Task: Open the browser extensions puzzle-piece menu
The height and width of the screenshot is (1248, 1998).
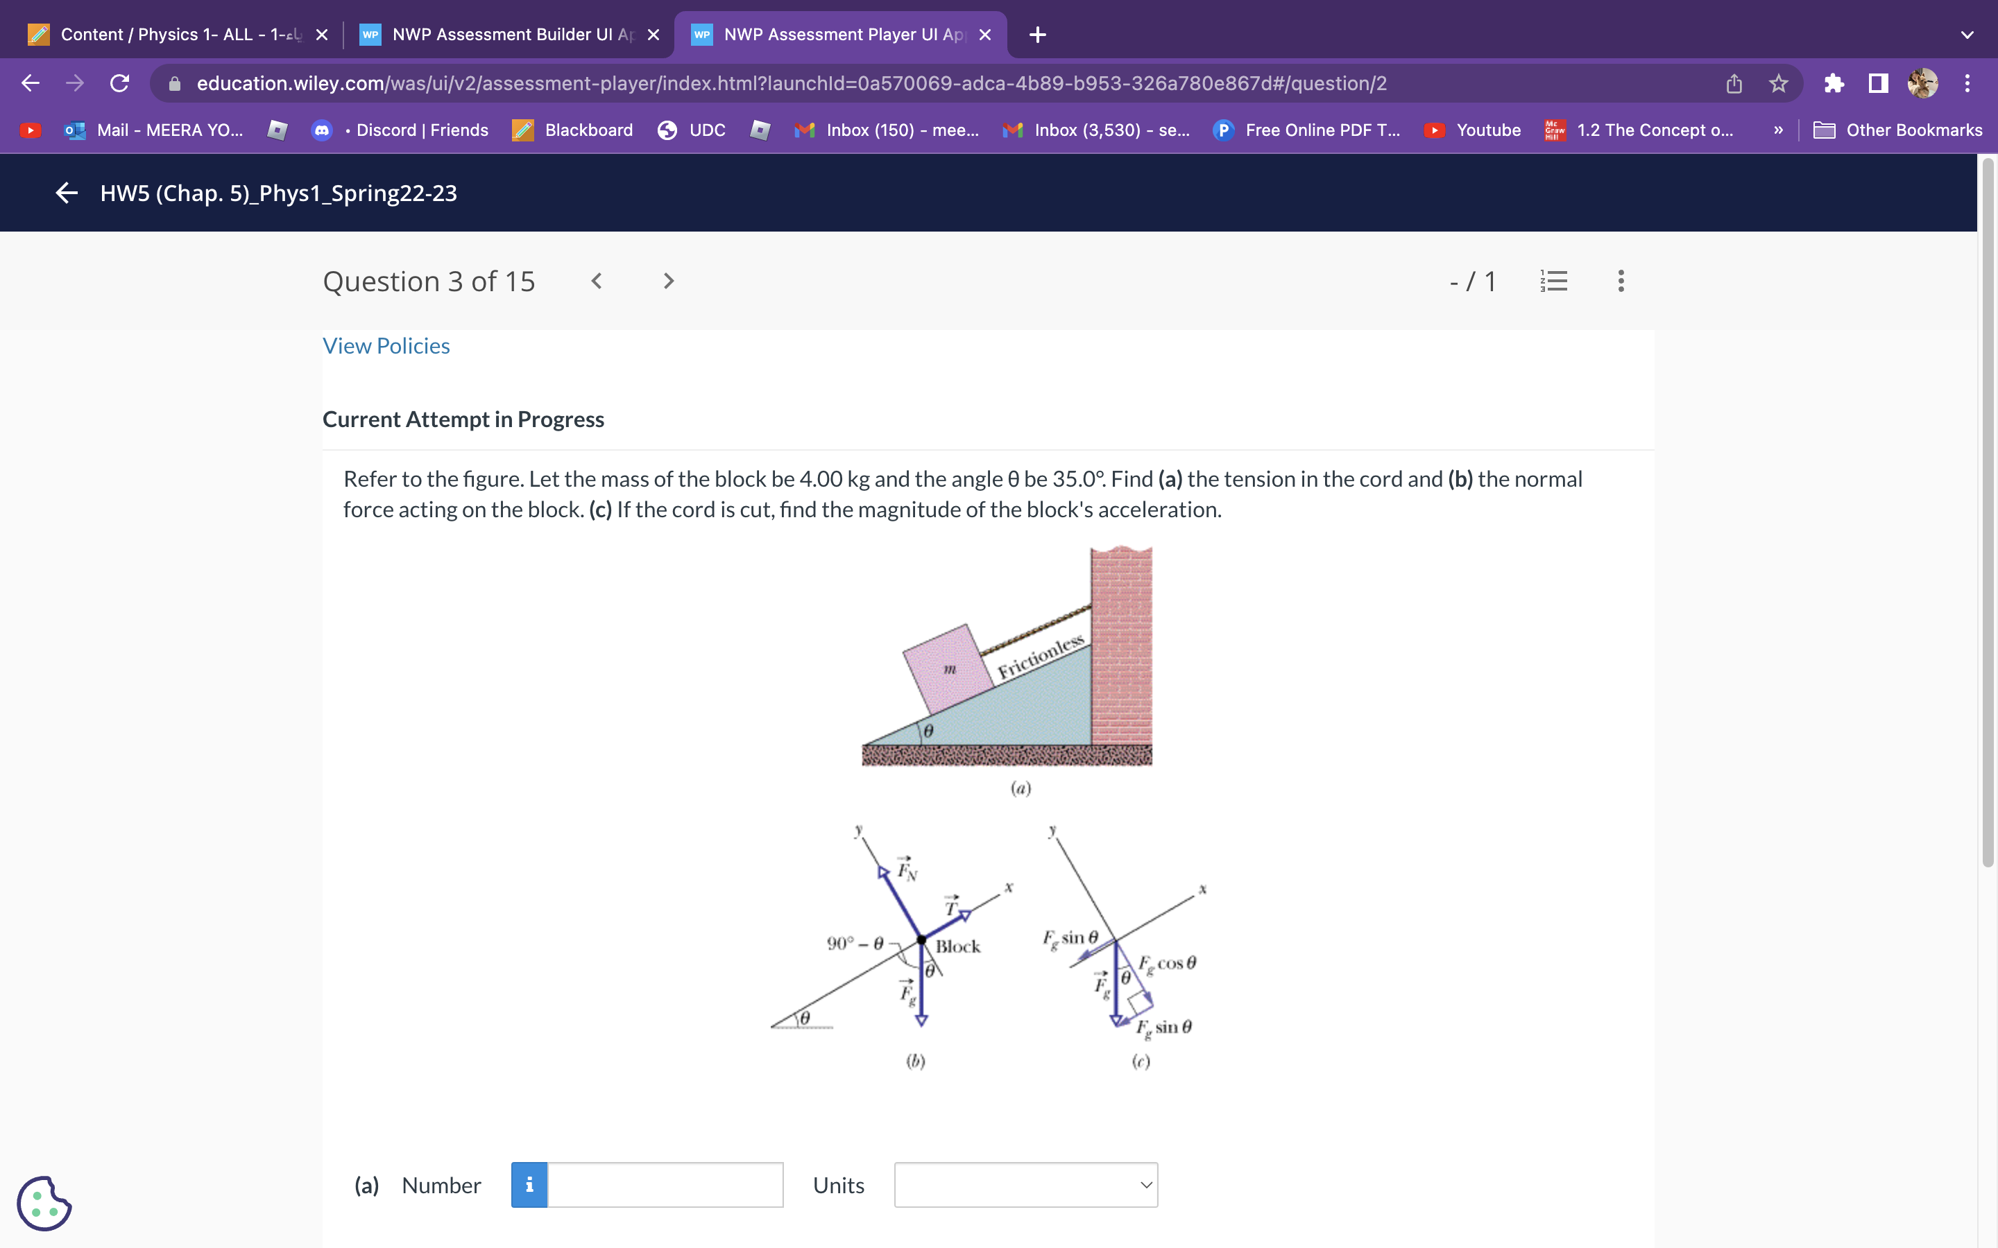Action: 1834,83
